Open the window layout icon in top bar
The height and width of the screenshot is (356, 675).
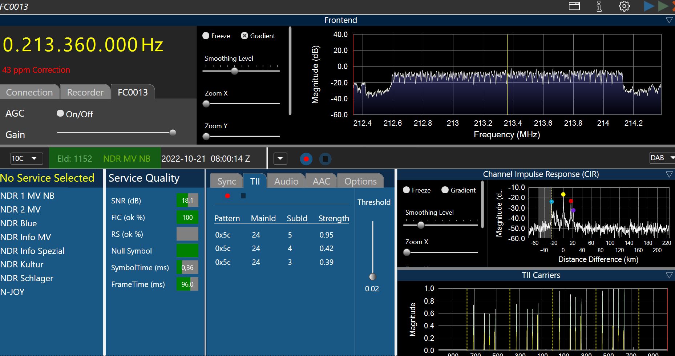pyautogui.click(x=574, y=6)
